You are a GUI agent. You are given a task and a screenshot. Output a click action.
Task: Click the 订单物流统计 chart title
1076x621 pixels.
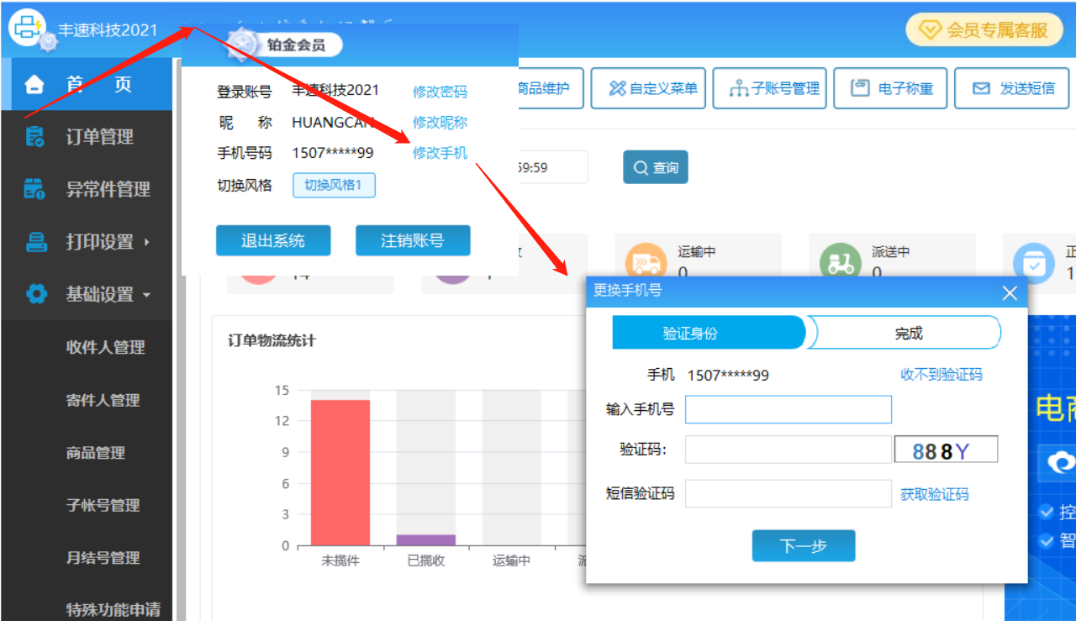click(x=272, y=341)
